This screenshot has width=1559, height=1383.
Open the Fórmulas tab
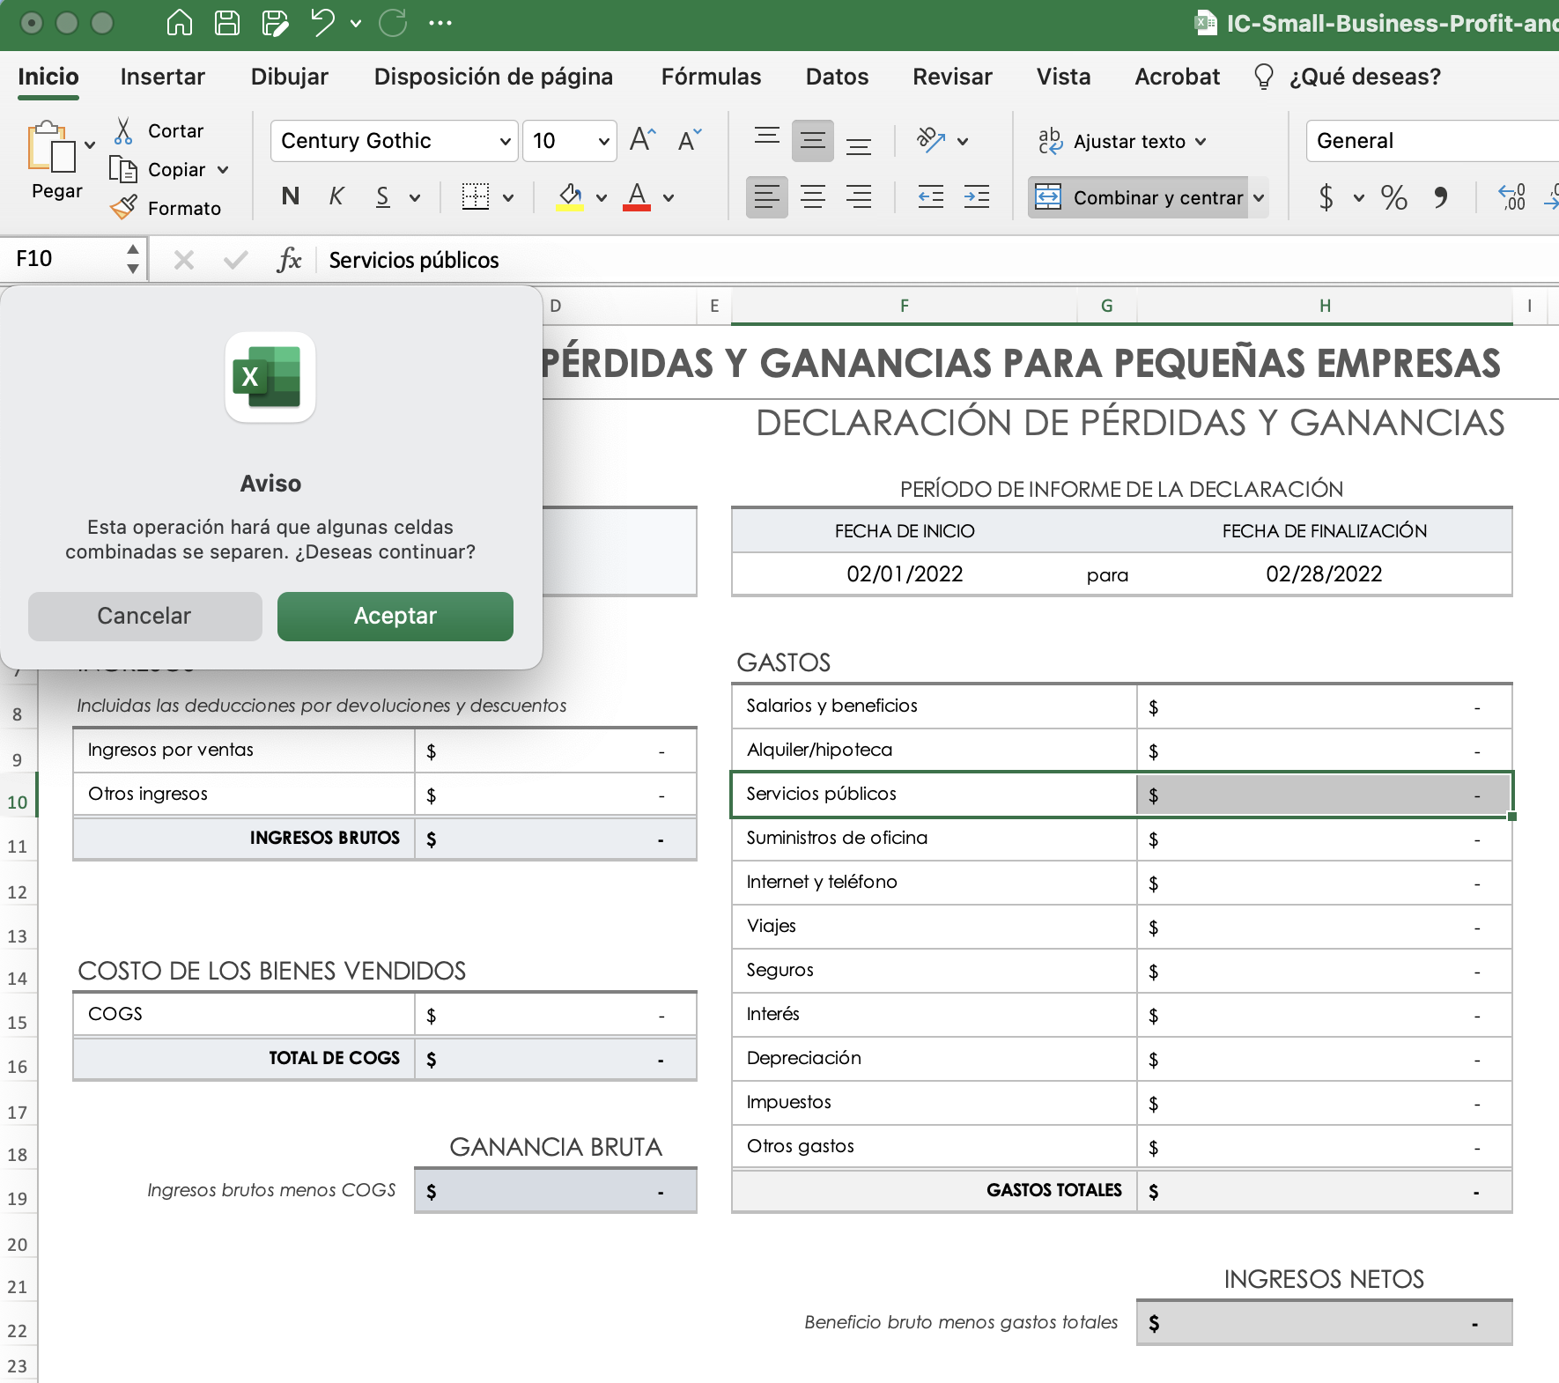tap(711, 77)
